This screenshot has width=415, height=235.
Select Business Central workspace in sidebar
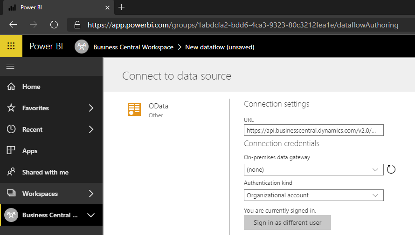point(51,215)
